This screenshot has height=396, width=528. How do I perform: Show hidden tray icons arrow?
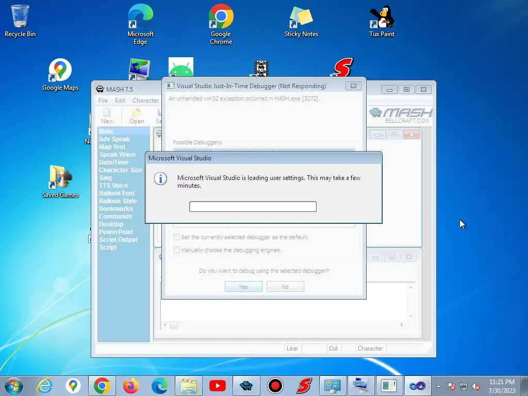pos(438,387)
